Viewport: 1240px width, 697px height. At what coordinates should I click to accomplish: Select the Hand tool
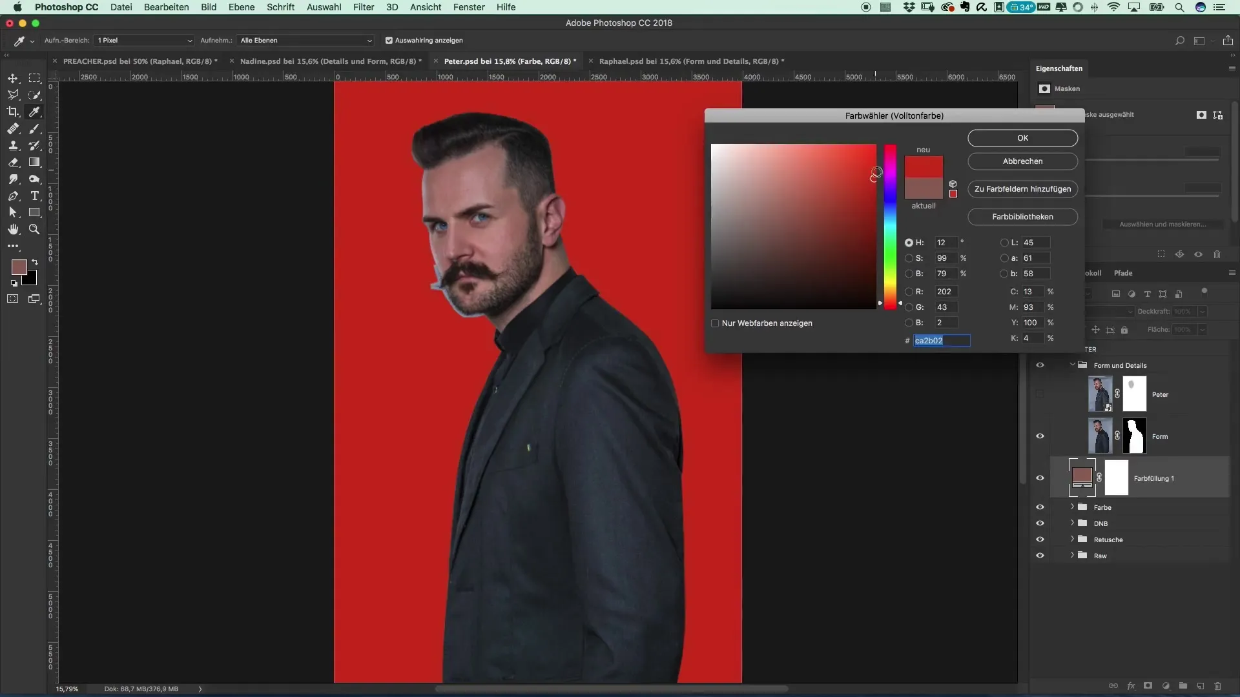(x=13, y=229)
